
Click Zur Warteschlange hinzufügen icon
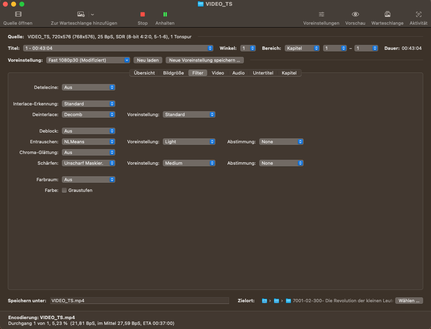tap(81, 14)
